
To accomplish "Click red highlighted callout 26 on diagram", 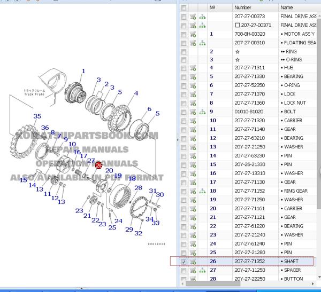I will tap(98, 165).
